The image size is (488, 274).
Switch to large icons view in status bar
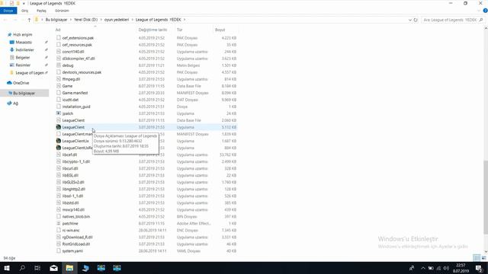(x=483, y=258)
